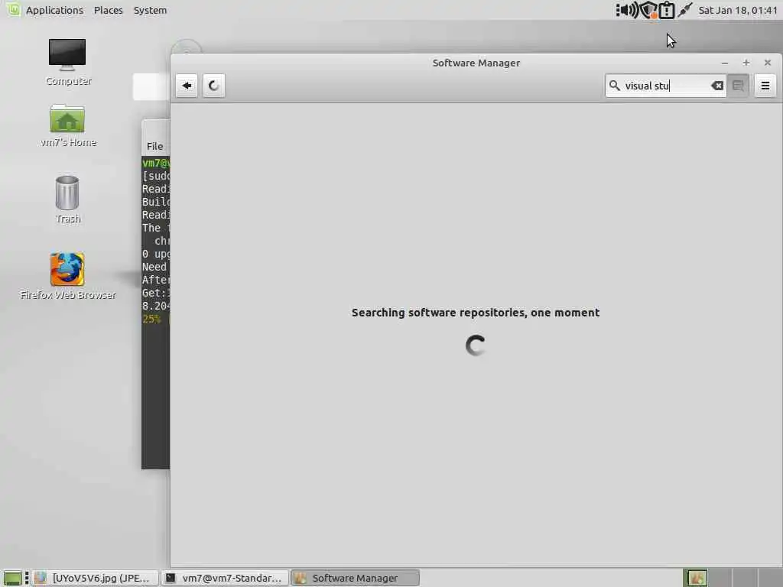Click the clipboard notification tray icon

667,10
